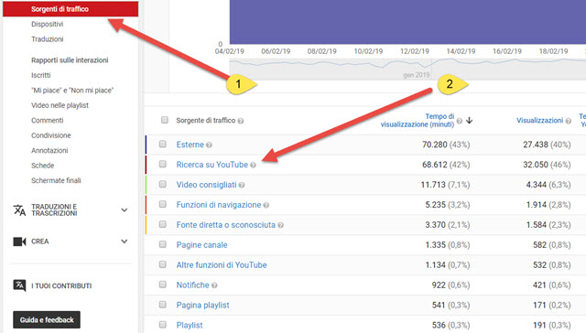The image size is (586, 333).
Task: Open Schermate finali report in sidebar
Action: click(56, 180)
